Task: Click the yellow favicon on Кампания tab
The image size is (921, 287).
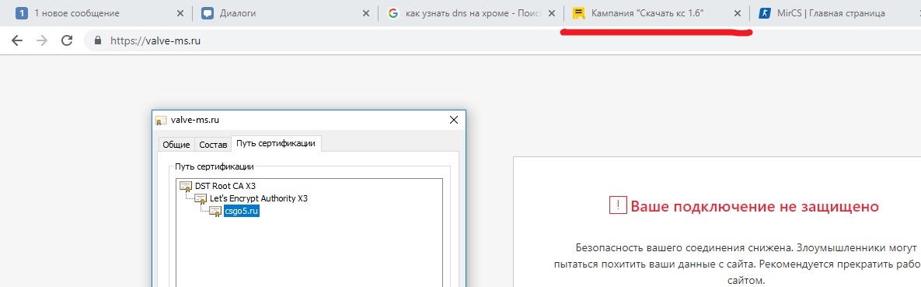Action: 578,13
